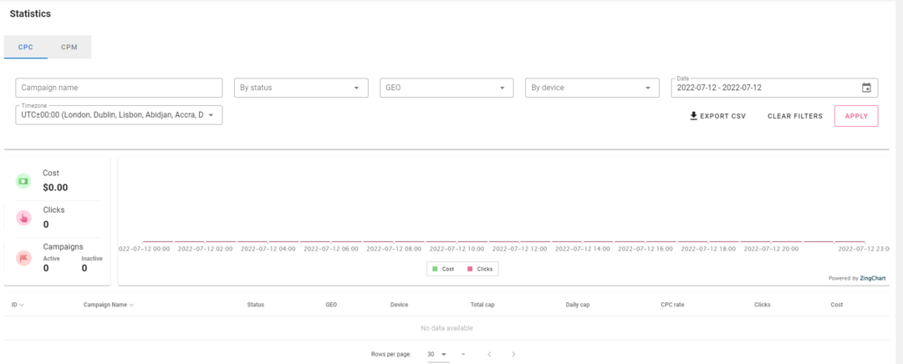This screenshot has height=364, width=903.
Task: Open the calendar icon in Date field
Action: (x=866, y=88)
